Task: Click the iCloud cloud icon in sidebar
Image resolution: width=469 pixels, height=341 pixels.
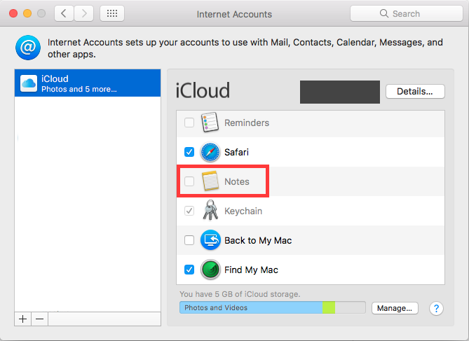Action: point(29,83)
